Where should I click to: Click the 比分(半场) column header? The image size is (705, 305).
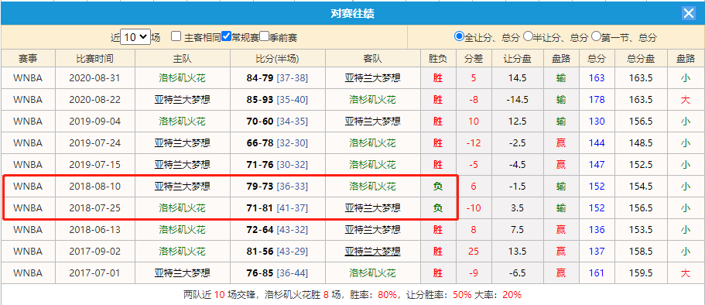(x=277, y=59)
